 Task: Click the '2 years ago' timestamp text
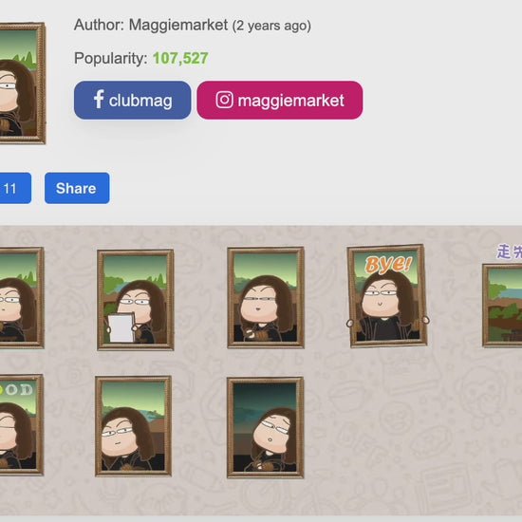tap(271, 26)
